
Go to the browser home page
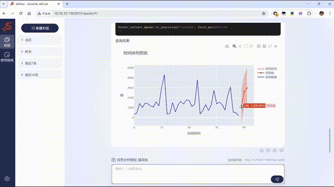pyautogui.click(x=29, y=14)
